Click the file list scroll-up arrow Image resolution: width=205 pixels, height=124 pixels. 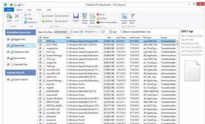(177, 41)
